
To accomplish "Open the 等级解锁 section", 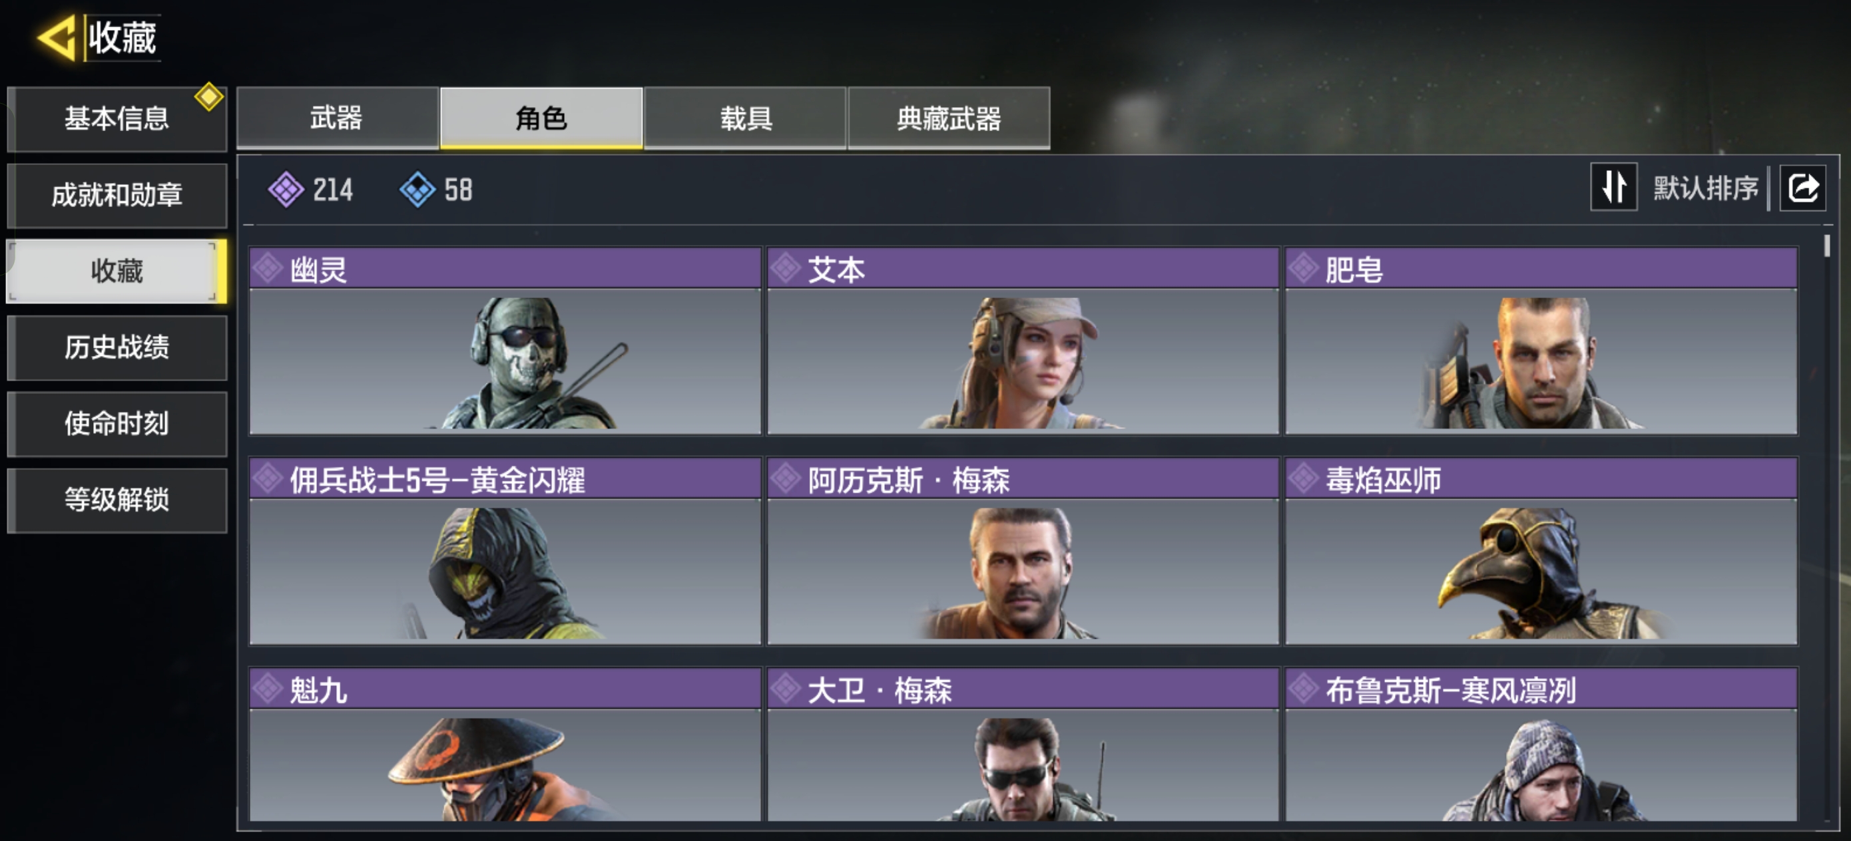I will [117, 500].
